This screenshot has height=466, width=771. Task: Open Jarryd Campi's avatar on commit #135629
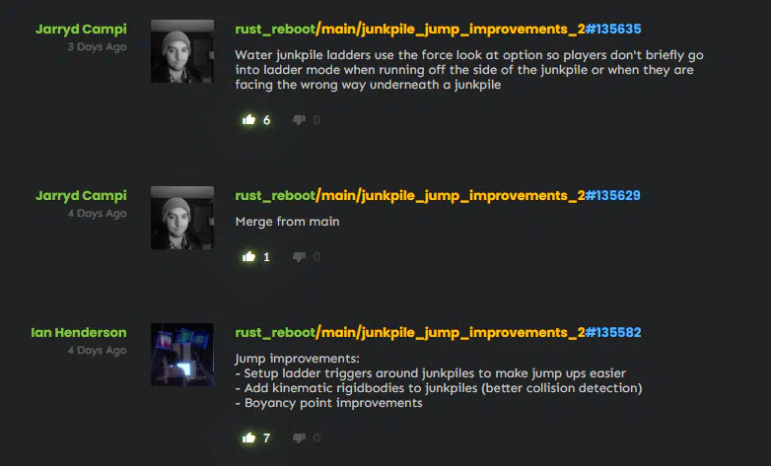(x=182, y=218)
